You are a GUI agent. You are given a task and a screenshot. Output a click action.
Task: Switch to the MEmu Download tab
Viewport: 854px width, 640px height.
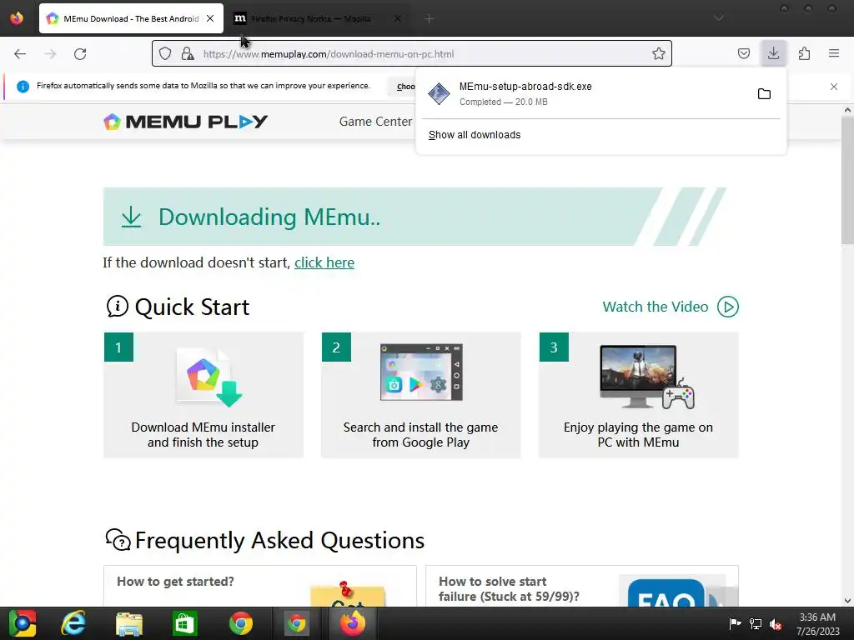click(131, 18)
